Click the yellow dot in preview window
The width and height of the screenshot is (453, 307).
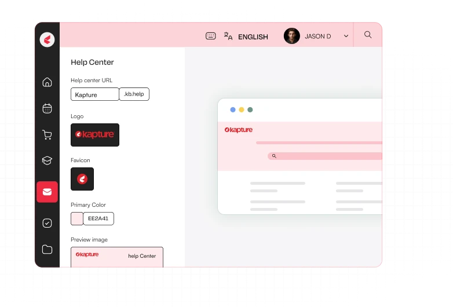point(242,109)
